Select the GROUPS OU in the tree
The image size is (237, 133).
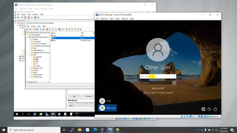39,57
